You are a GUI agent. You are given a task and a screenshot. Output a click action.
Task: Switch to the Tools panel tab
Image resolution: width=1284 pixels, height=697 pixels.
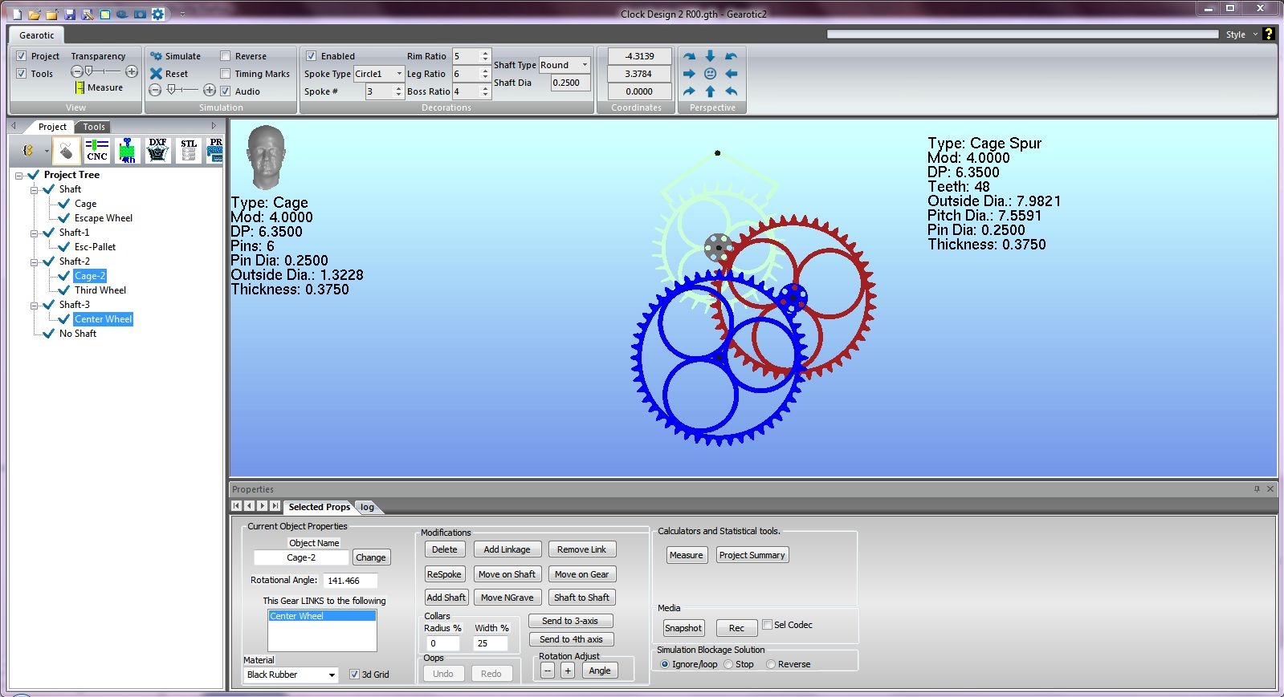[94, 127]
